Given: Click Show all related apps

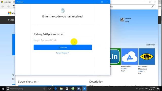Looking at the screenshot, I should 150,45.
